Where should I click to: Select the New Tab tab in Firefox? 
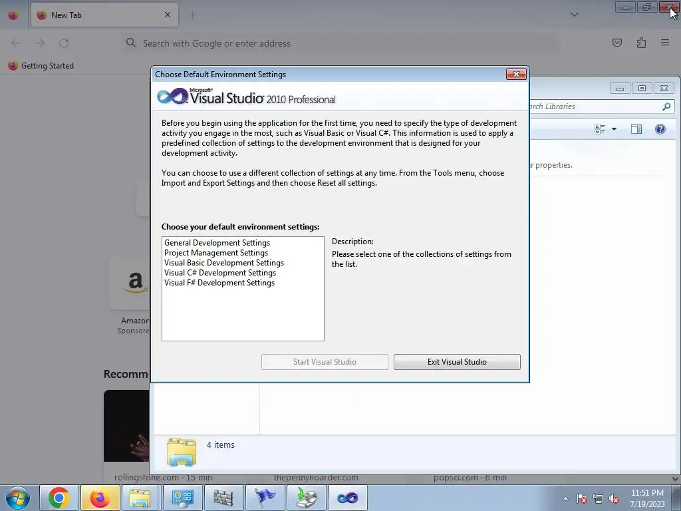click(x=104, y=15)
